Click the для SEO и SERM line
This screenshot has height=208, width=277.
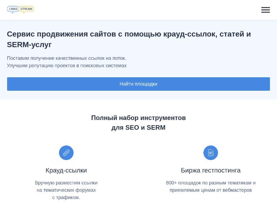(138, 128)
